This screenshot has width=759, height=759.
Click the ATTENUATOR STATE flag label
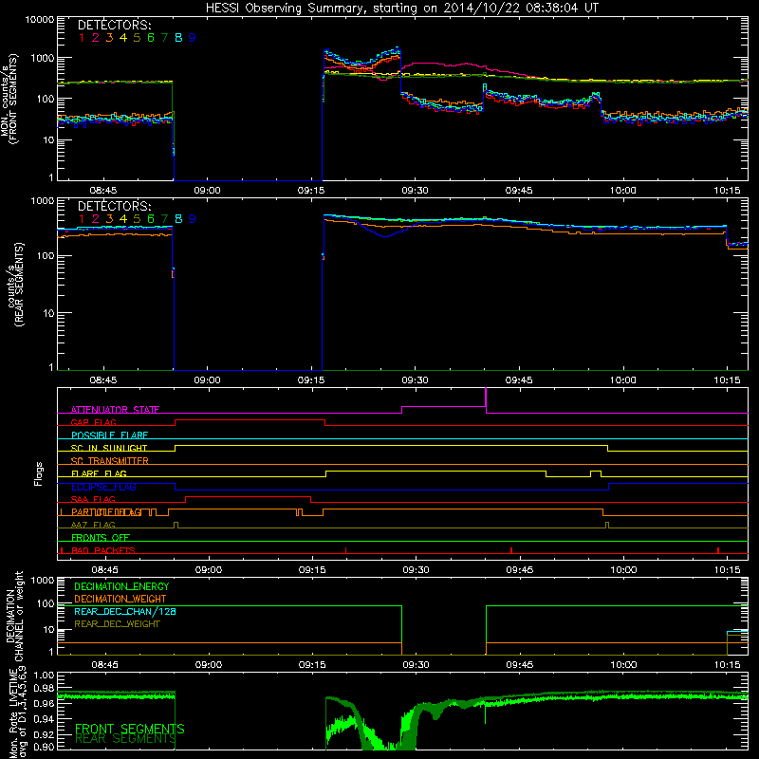point(115,410)
